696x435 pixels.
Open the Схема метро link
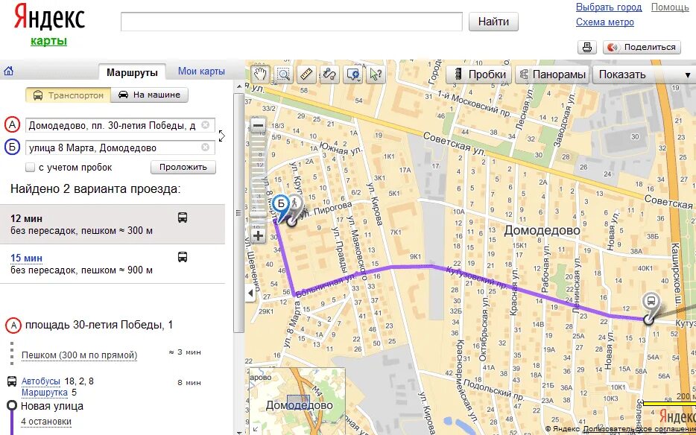coord(605,22)
